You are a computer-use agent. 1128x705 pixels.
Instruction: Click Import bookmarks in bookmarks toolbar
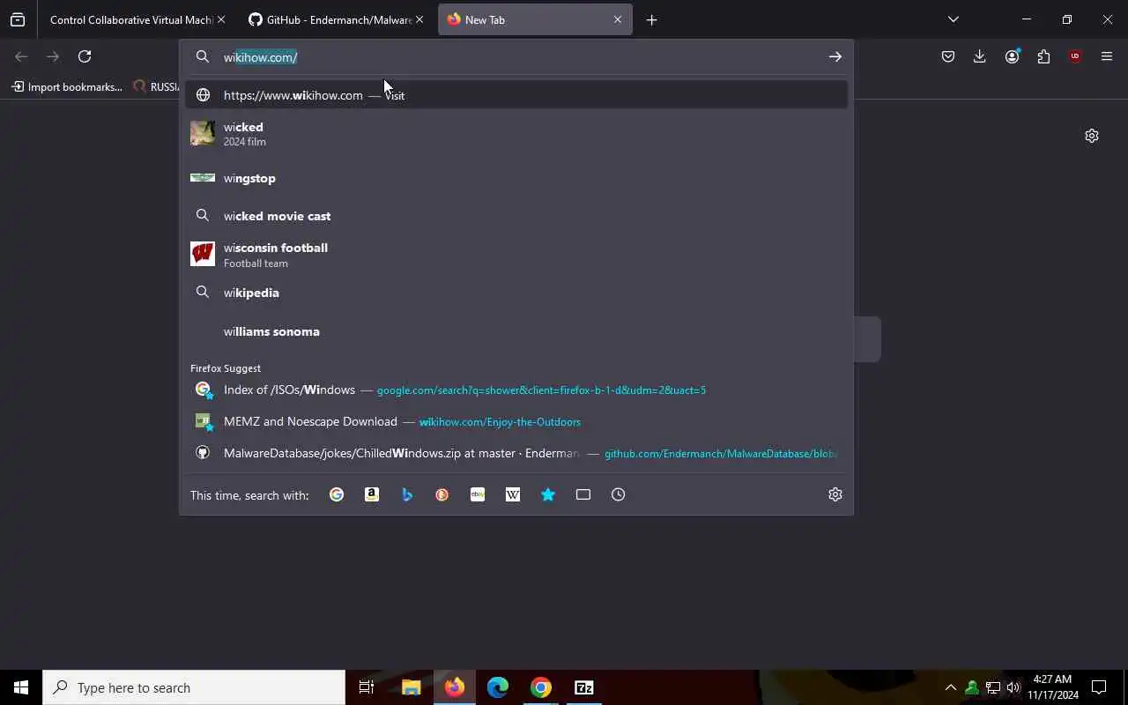pyautogui.click(x=67, y=86)
